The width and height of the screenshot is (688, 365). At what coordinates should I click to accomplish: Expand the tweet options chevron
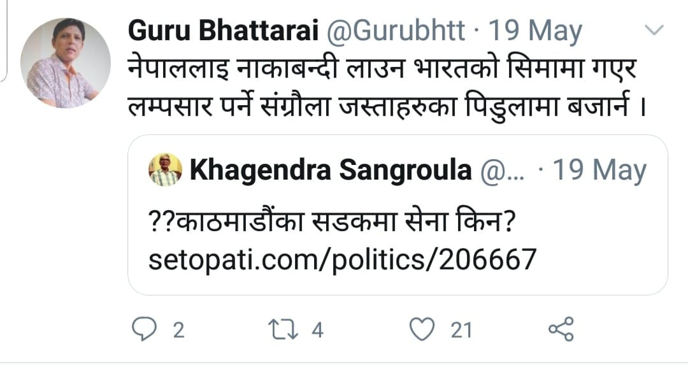pos(654,30)
